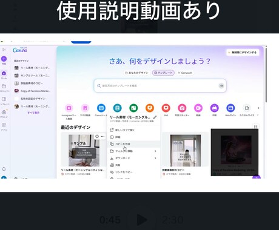Open 無動画素材のコピー window thumbnail
The height and width of the screenshot is (230, 279).
[x=186, y=150]
